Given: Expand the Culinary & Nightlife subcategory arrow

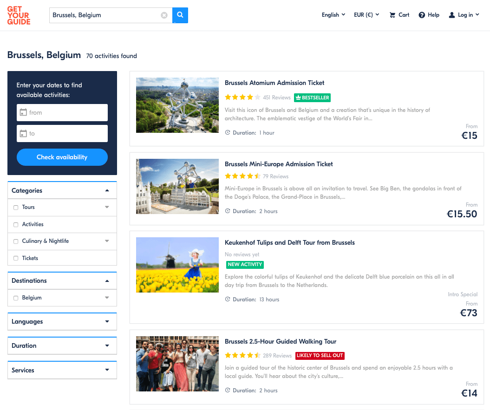Looking at the screenshot, I should (x=107, y=241).
